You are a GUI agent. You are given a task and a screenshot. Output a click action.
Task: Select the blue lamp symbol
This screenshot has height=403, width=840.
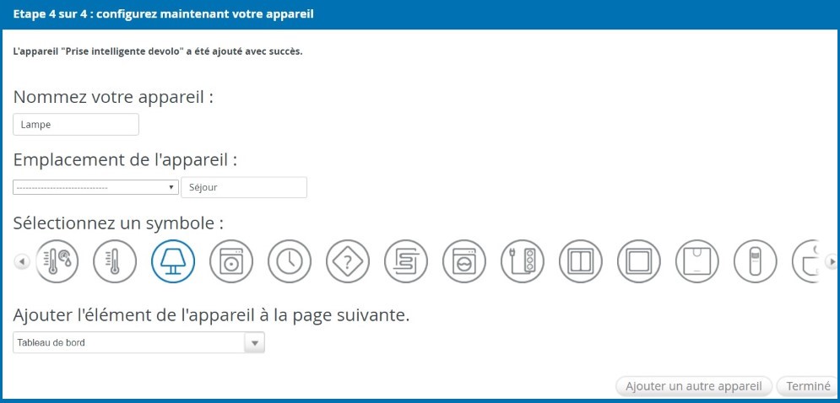tap(173, 261)
